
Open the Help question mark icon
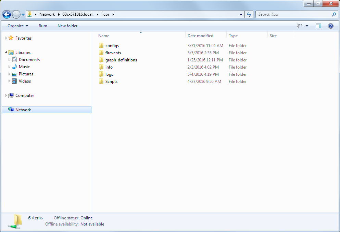(x=331, y=26)
